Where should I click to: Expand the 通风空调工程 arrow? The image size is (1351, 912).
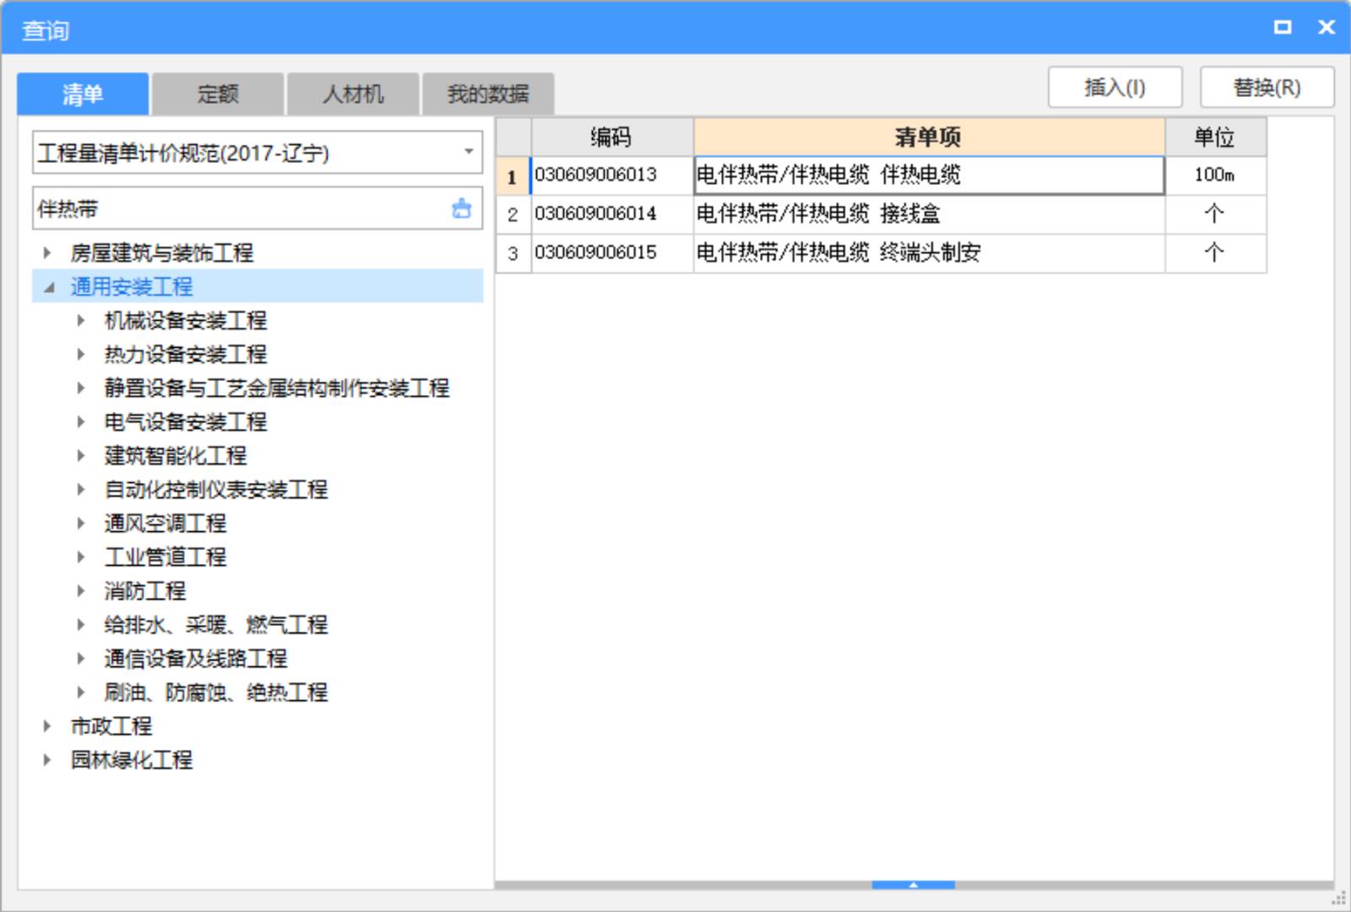click(81, 523)
